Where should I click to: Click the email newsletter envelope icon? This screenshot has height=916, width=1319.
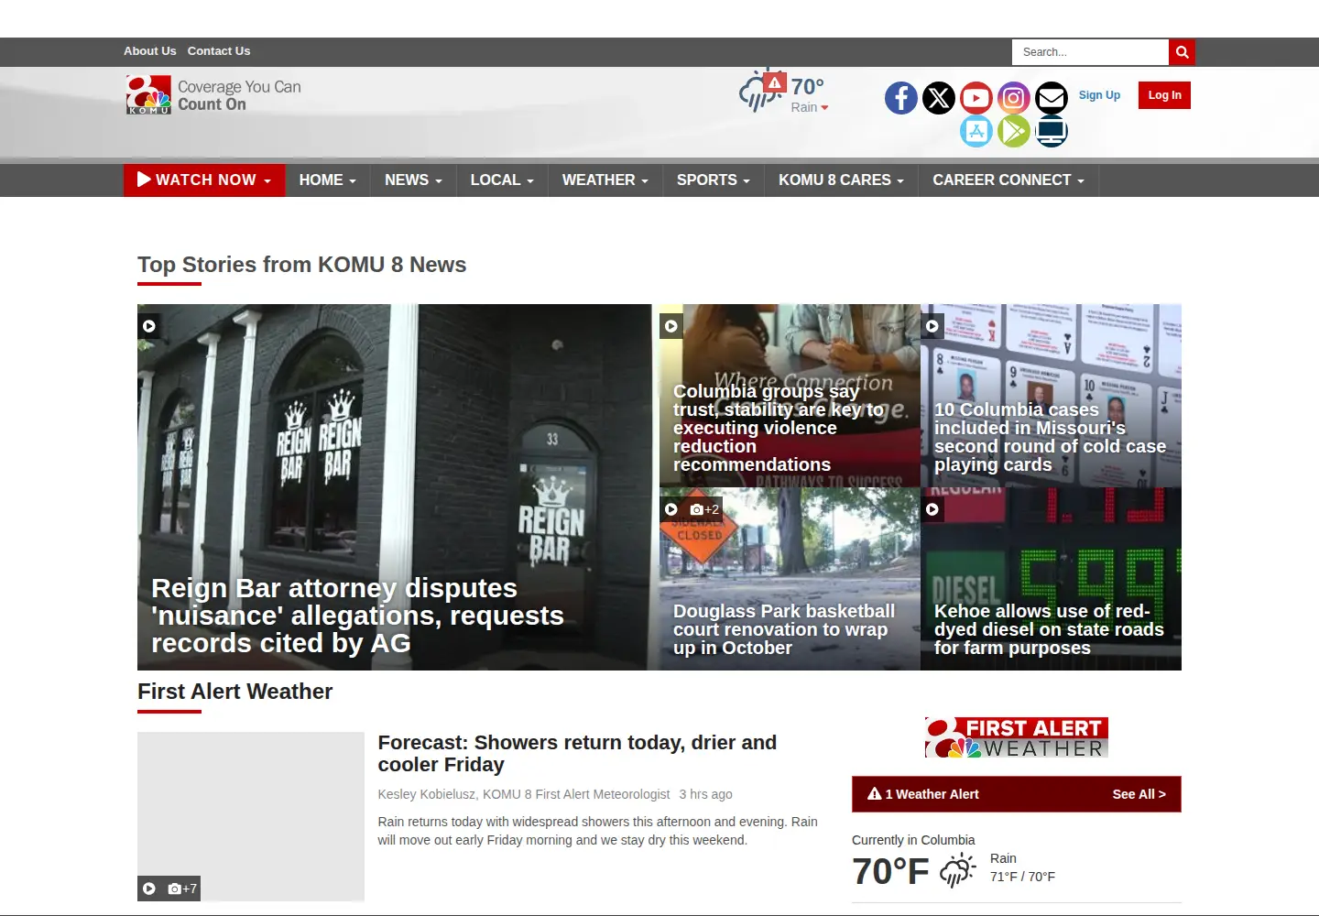[x=1052, y=98]
